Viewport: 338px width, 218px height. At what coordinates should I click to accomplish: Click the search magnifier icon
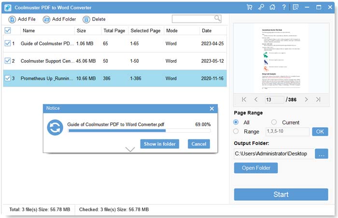coord(217,18)
